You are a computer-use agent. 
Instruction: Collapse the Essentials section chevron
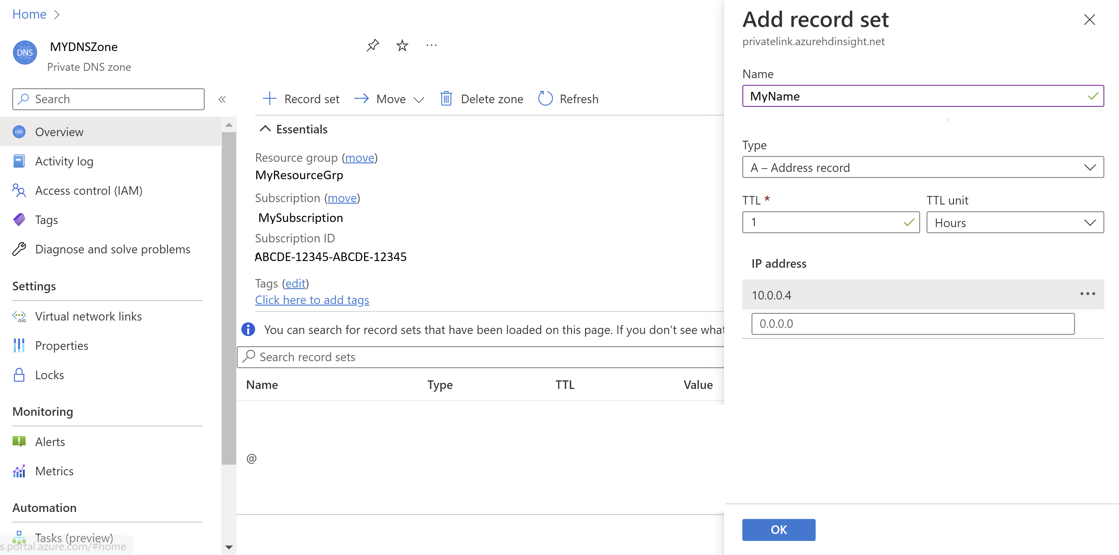(x=265, y=129)
